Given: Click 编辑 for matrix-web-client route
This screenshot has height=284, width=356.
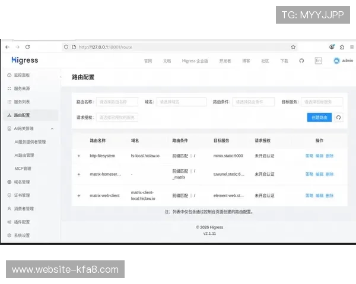Looking at the screenshot, I should 319,196.
